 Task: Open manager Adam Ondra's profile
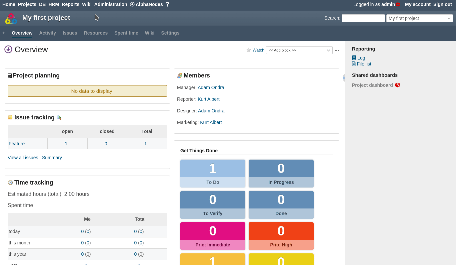pyautogui.click(x=211, y=87)
